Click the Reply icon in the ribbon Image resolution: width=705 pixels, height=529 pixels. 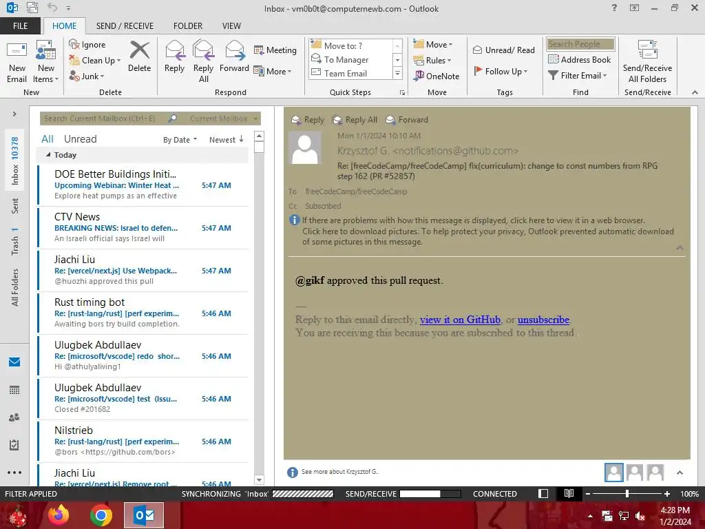tap(174, 50)
